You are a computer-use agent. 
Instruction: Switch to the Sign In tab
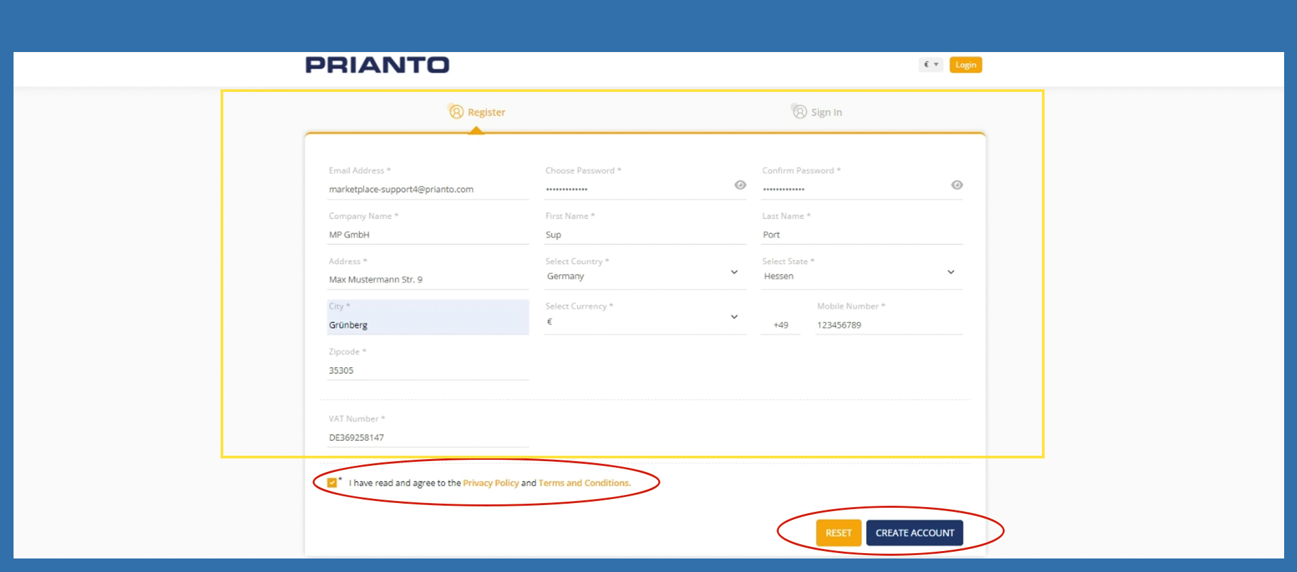point(826,112)
